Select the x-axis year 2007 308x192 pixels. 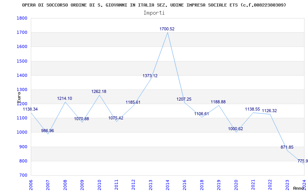(x=48, y=185)
